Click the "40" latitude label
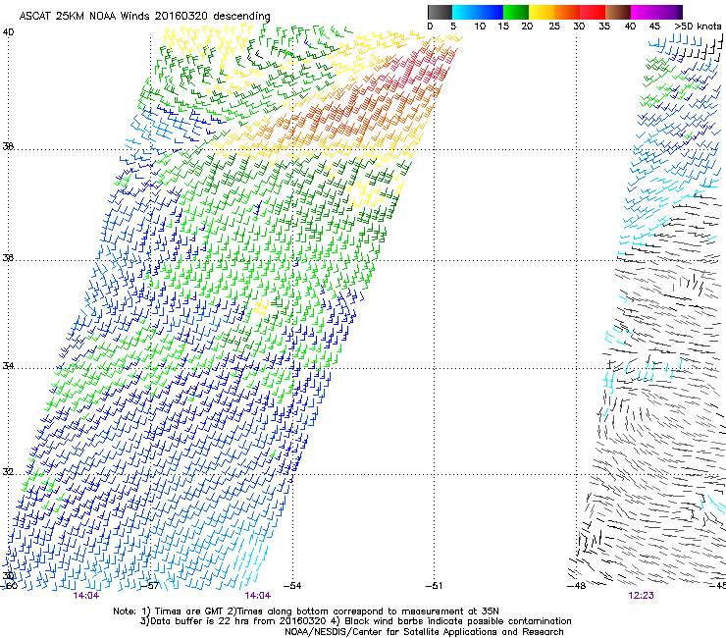The image size is (726, 638). coord(8,32)
